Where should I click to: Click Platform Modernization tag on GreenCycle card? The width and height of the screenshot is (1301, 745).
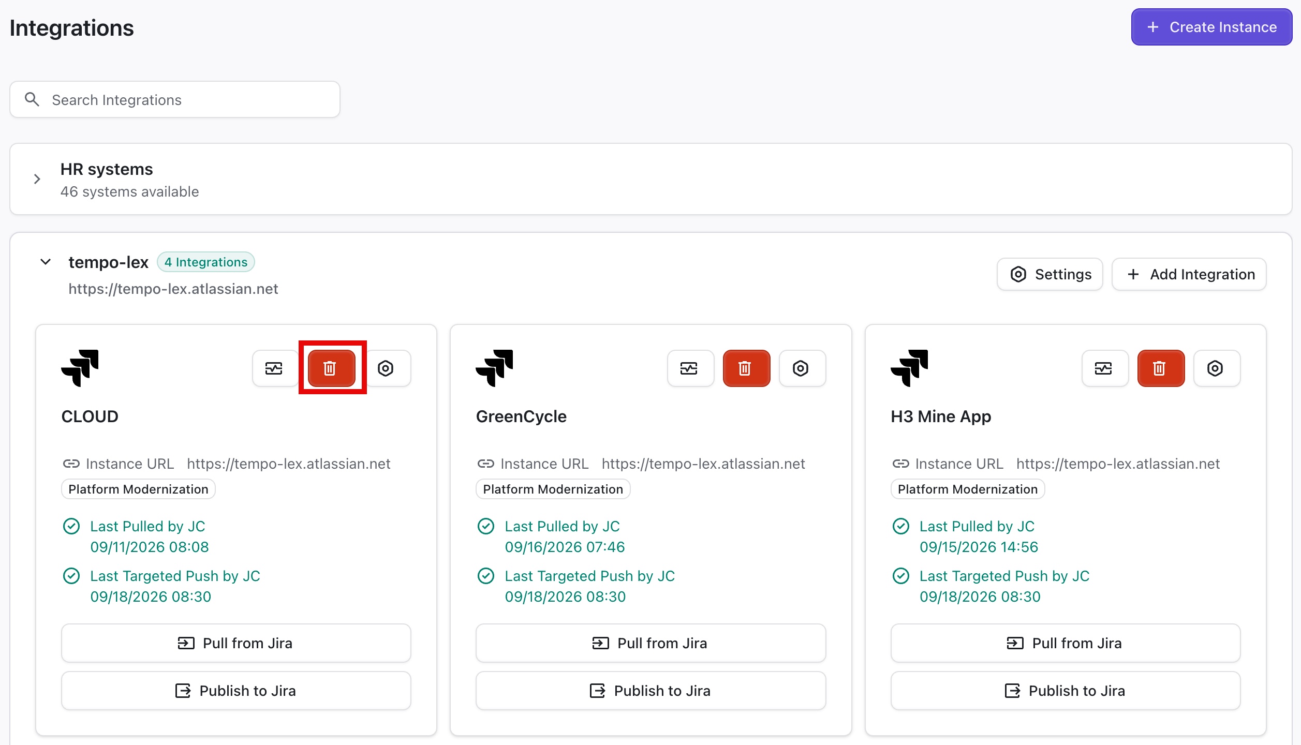553,489
